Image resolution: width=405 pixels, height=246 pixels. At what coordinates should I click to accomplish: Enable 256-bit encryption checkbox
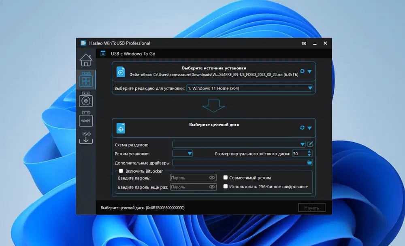pyautogui.click(x=226, y=187)
